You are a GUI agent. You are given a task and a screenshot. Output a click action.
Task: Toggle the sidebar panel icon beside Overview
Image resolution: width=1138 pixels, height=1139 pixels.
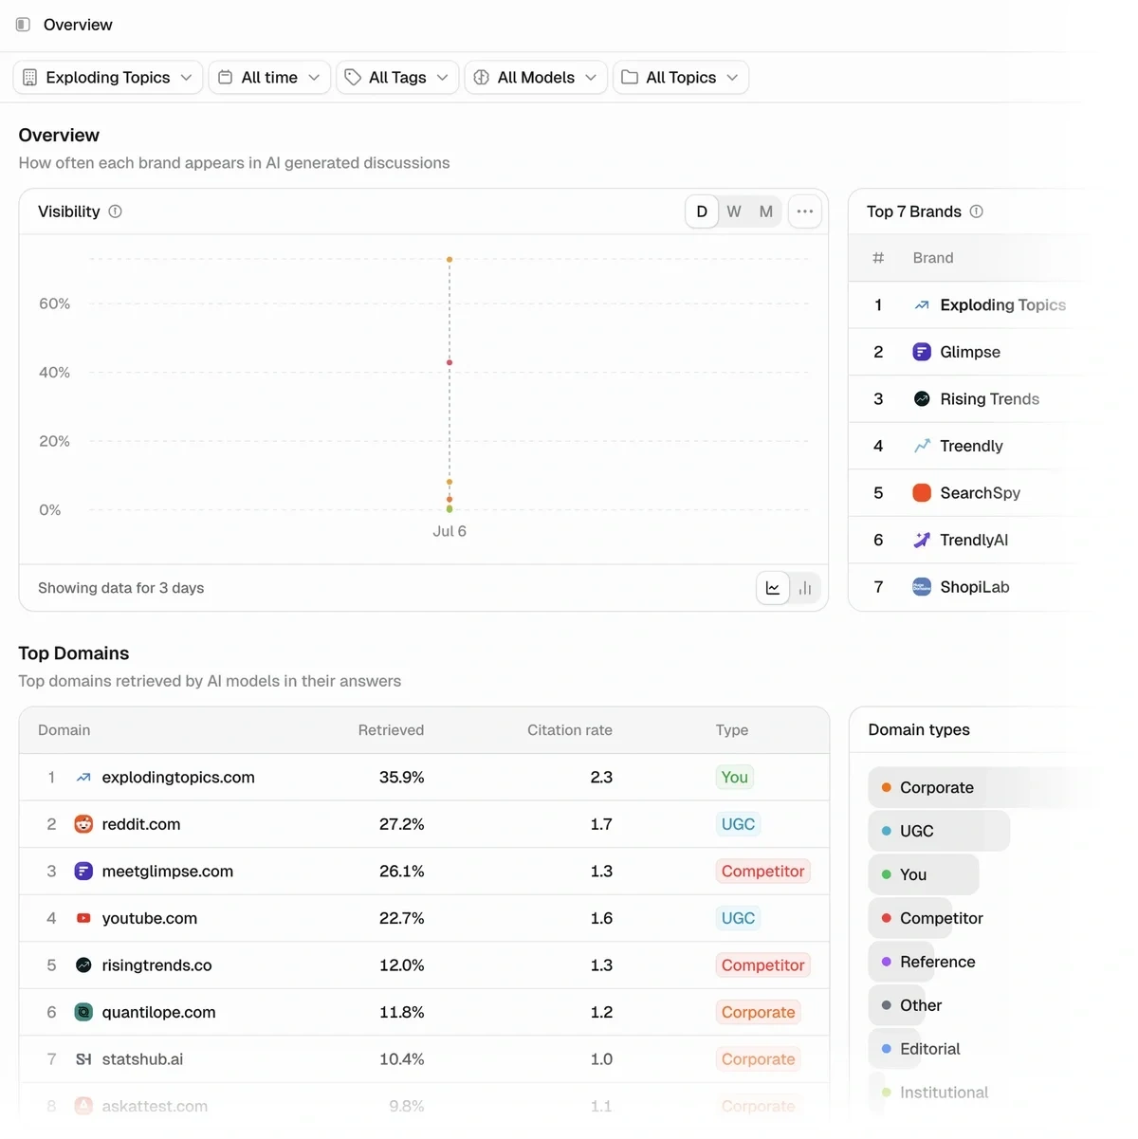[23, 25]
